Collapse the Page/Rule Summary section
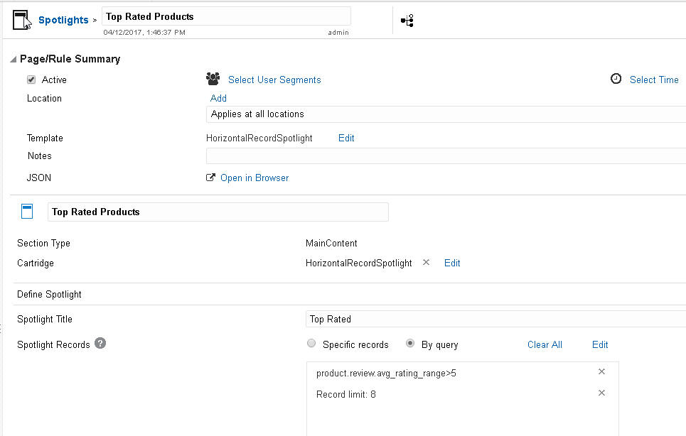This screenshot has height=436, width=686. click(x=14, y=60)
